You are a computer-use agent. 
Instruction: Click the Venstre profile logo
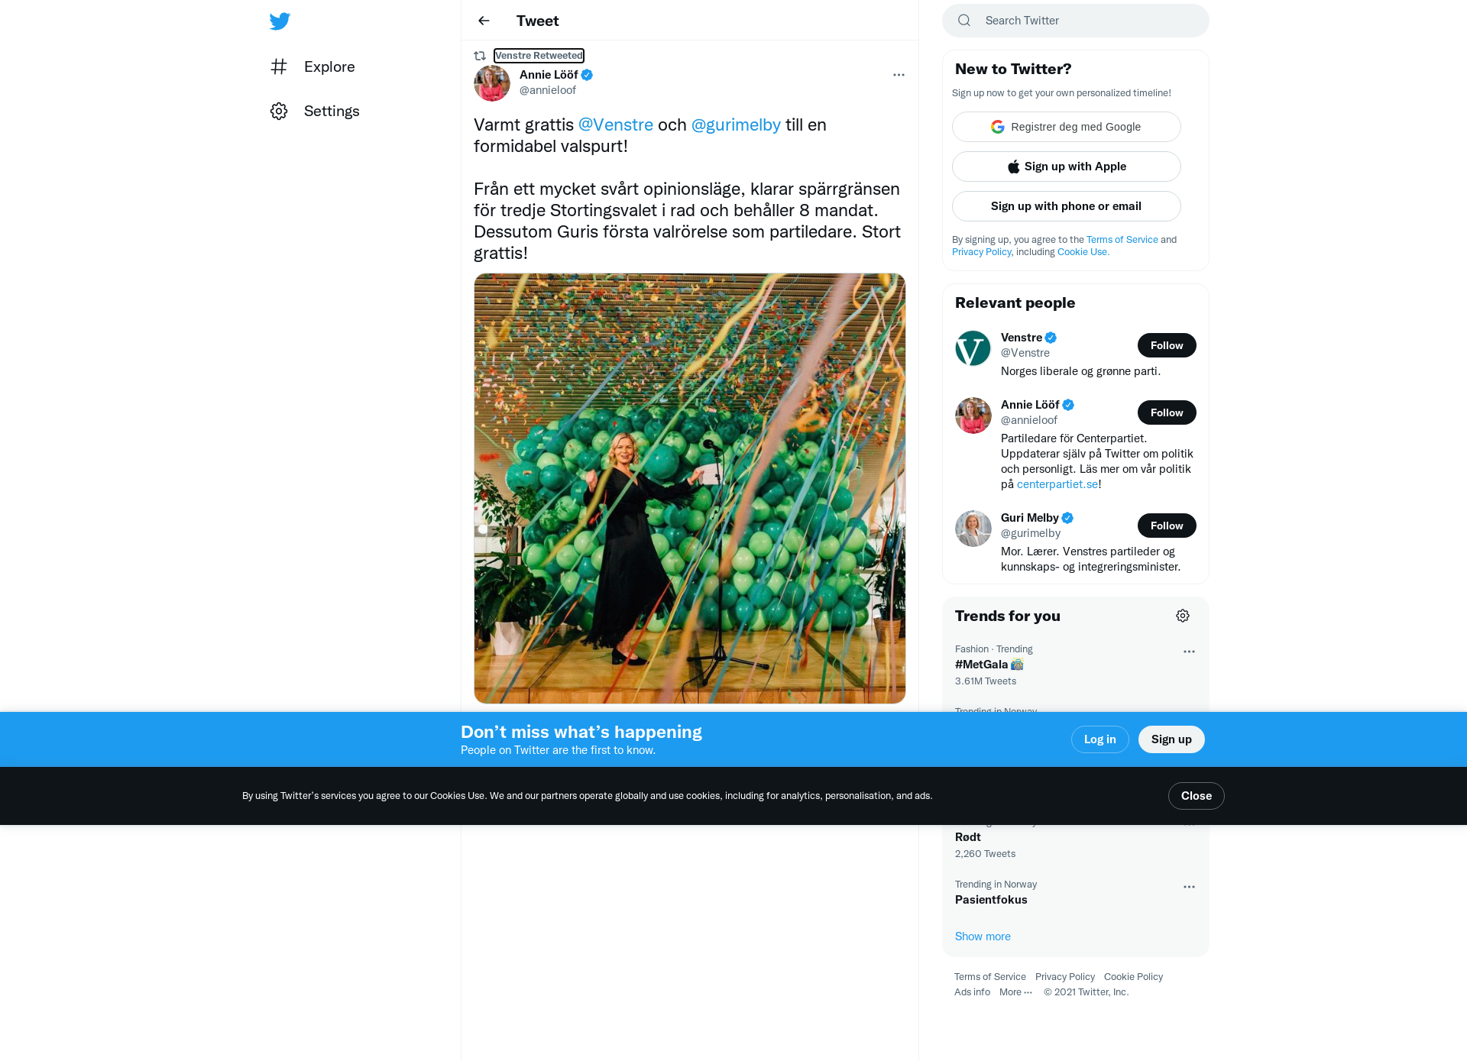tap(973, 348)
